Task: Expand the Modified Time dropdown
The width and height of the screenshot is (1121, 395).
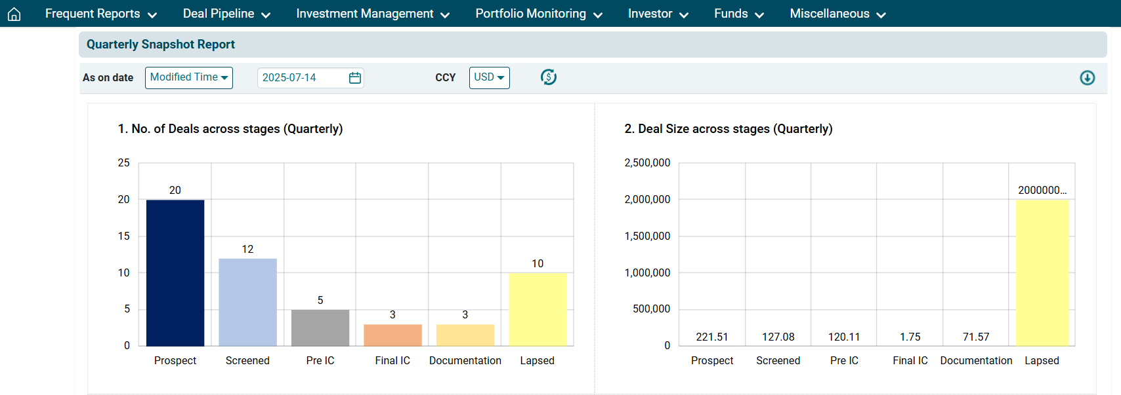Action: (x=189, y=77)
